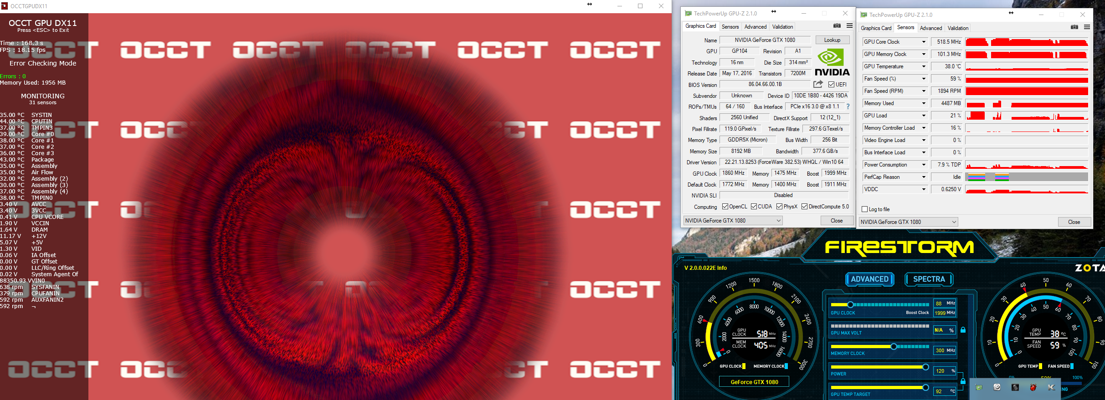The height and width of the screenshot is (400, 1105).
Task: Click the NVIDIA logo in GPU-Z
Action: 832,63
